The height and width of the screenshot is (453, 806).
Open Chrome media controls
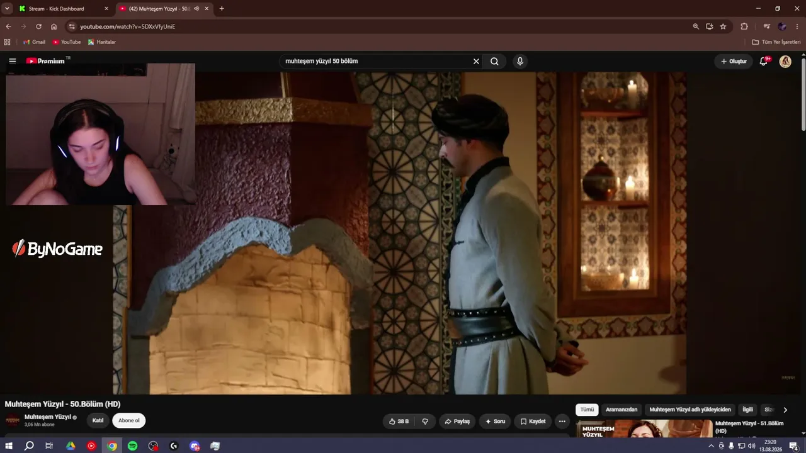click(x=766, y=26)
